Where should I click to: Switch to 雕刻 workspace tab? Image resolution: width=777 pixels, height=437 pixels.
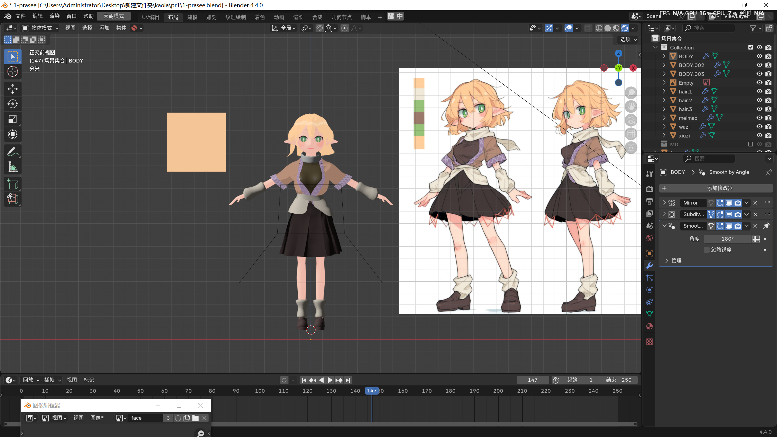point(211,17)
